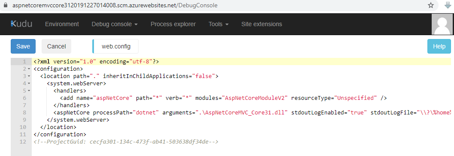454x156 pixels.
Task: Fold the system.webServer block at line 4
Action: pyautogui.click(x=29, y=84)
